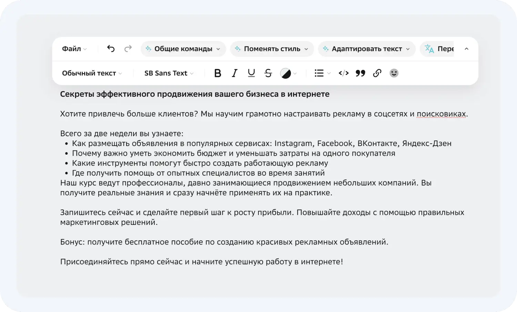Click the sparkle icon in Общие команды
Image resolution: width=517 pixels, height=312 pixels.
(149, 49)
